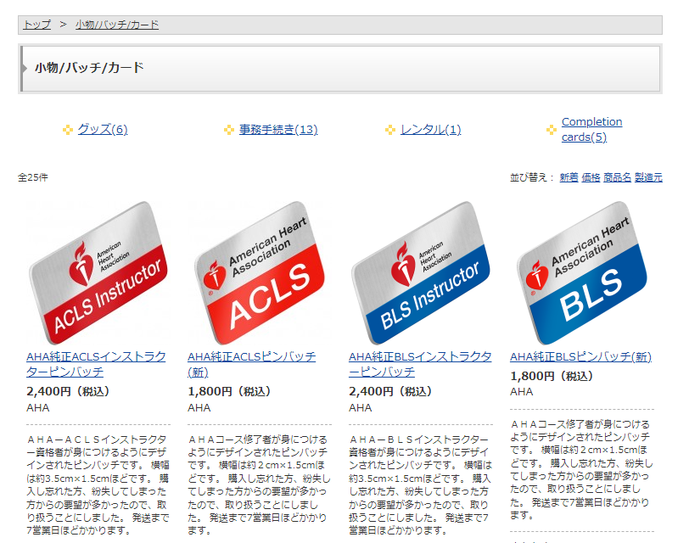
Task: Sort products by 製造元
Action: click(x=648, y=177)
